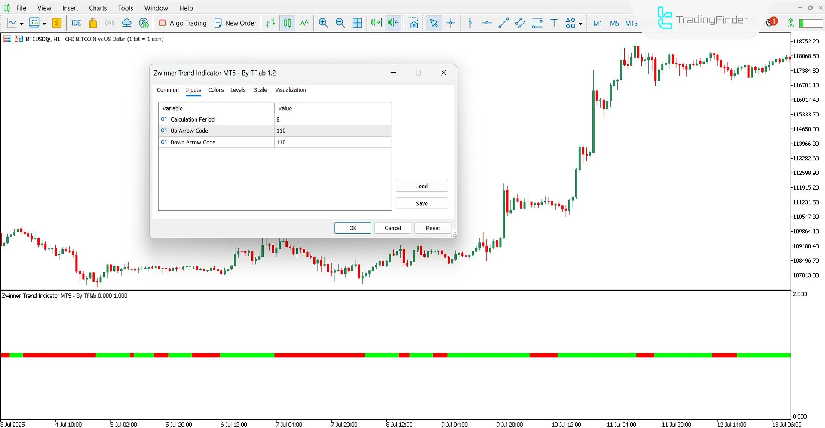Open the Charts menu
This screenshot has width=825, height=428.
tap(98, 8)
